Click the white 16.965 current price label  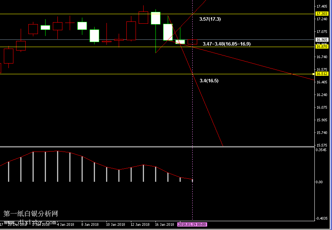pos(321,39)
